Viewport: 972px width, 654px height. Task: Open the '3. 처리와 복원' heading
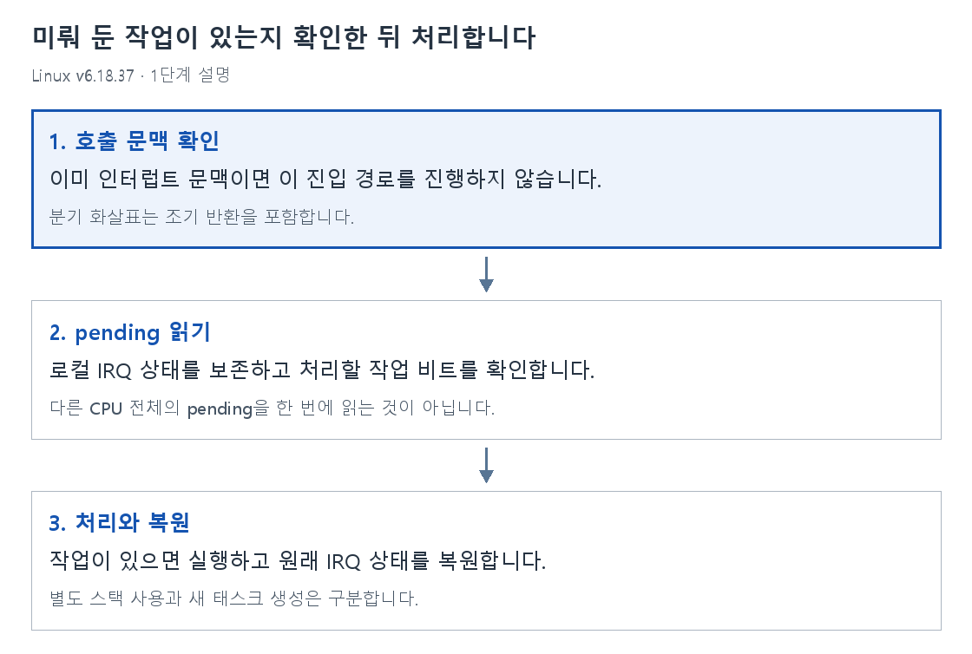120,523
